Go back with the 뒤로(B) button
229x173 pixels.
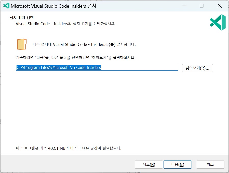(149, 165)
